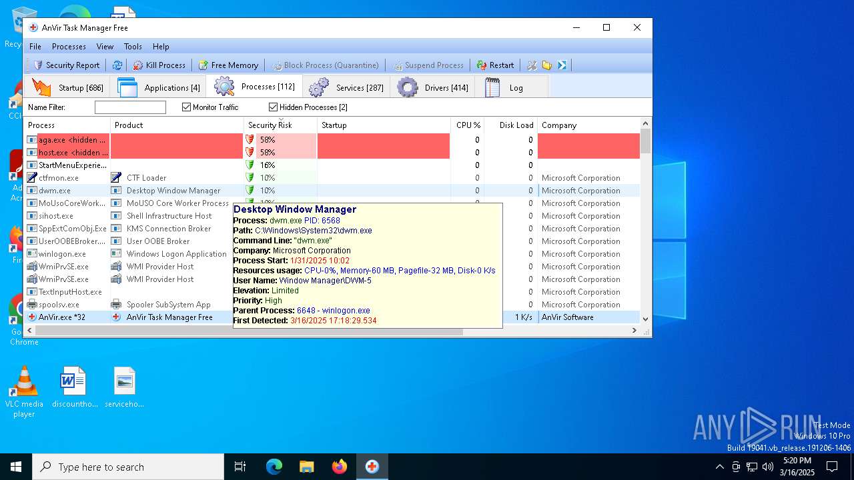Select MoUsoCoreWork... process

pos(72,203)
